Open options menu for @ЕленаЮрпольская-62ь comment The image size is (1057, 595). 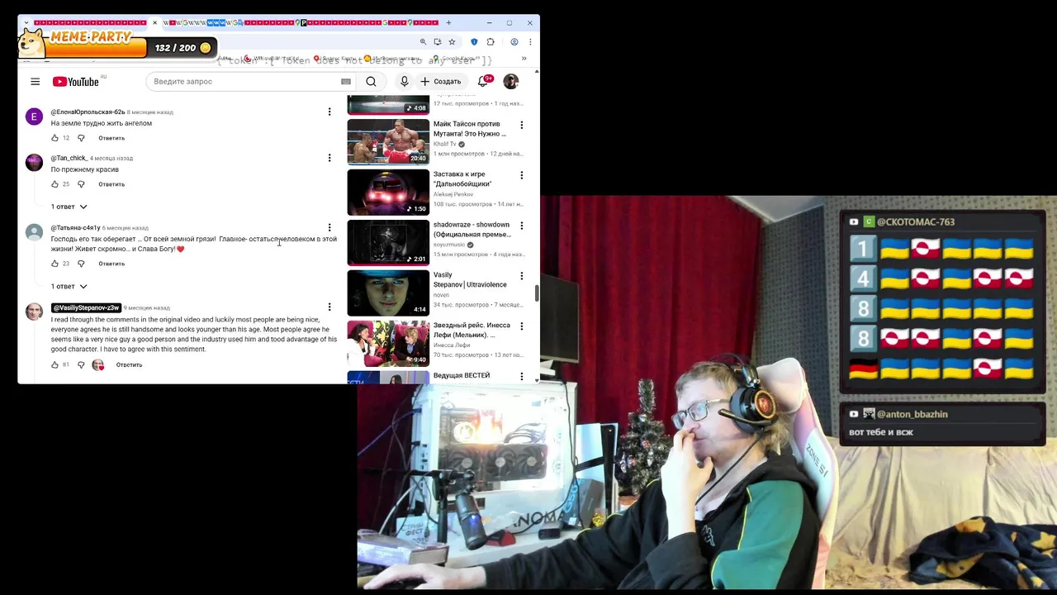click(x=329, y=112)
